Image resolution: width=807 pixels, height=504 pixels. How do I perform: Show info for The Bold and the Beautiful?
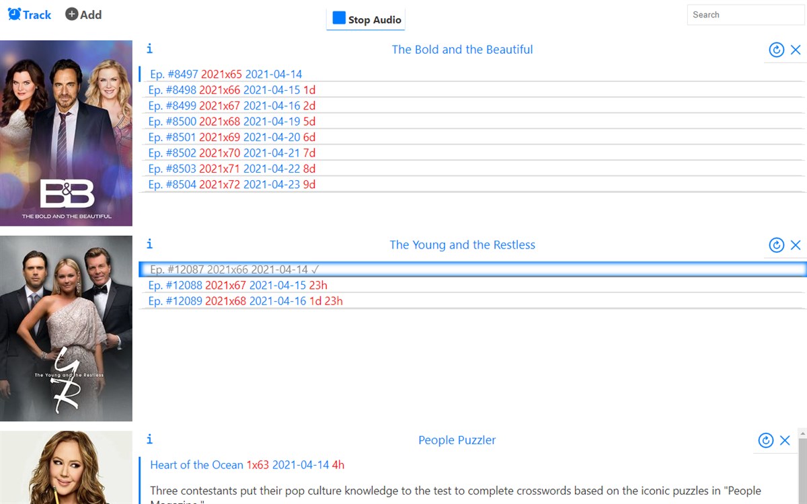click(x=149, y=48)
